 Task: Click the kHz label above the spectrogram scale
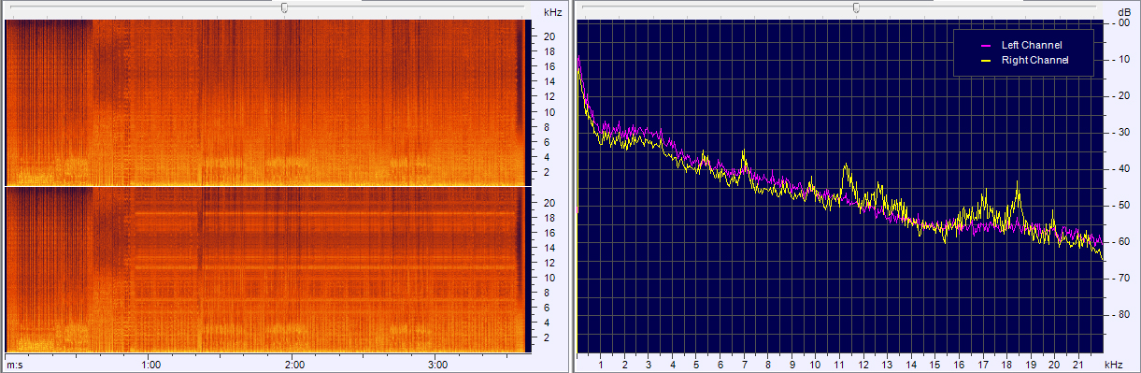(x=552, y=13)
